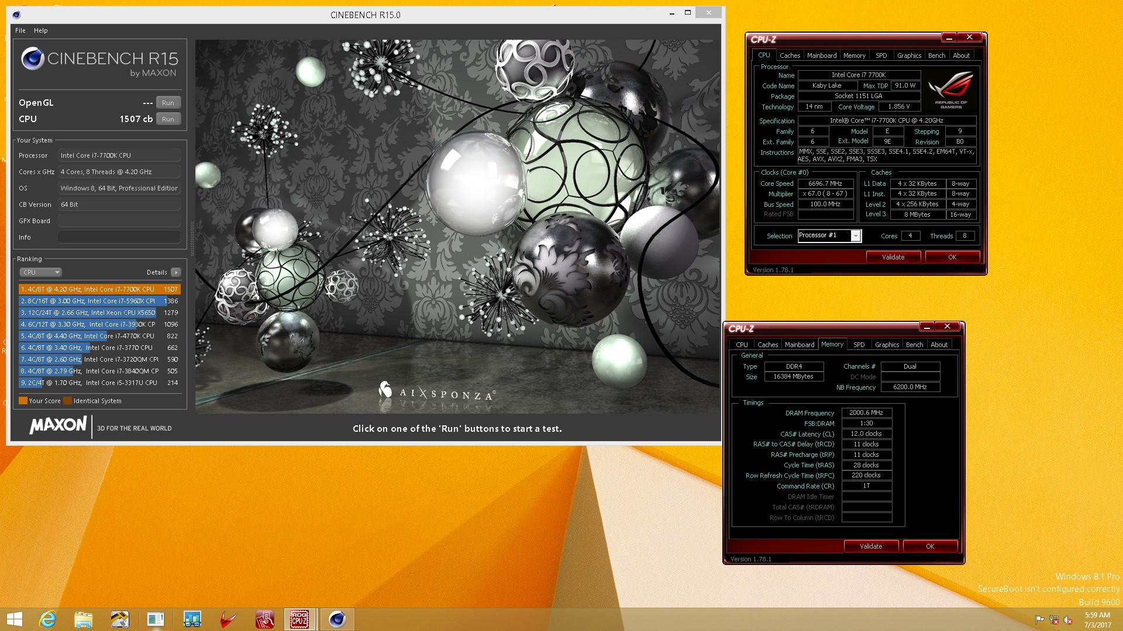Open File Explorer from the taskbar
The width and height of the screenshot is (1123, 631).
coord(84,619)
